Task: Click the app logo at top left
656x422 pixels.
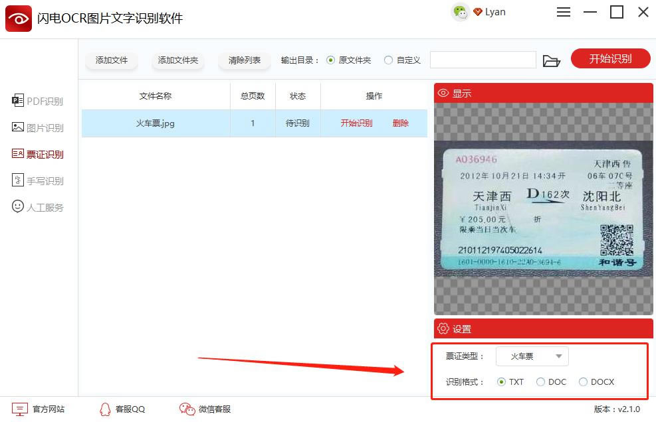Action: coord(18,18)
